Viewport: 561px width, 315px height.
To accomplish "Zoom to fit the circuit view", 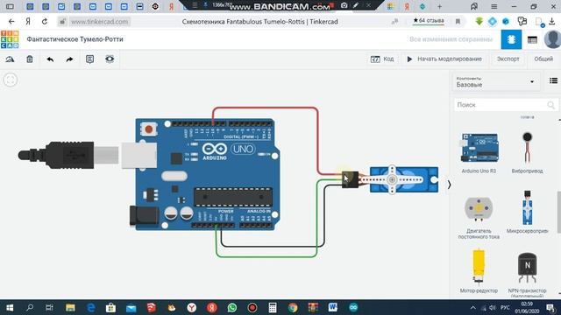I will point(10,80).
